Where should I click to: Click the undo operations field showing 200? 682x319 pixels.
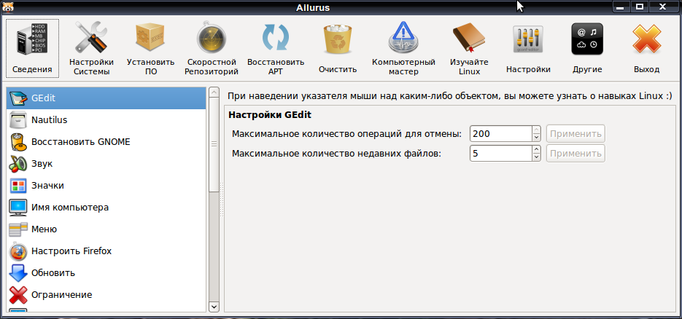click(x=501, y=134)
